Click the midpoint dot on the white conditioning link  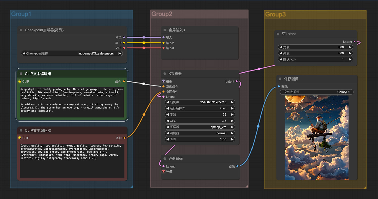pyautogui.click(x=144, y=84)
